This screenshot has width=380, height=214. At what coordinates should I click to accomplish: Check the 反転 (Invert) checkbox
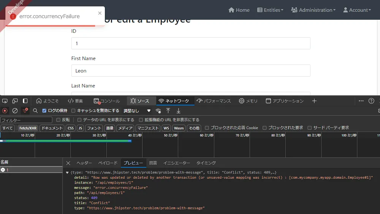(x=58, y=120)
